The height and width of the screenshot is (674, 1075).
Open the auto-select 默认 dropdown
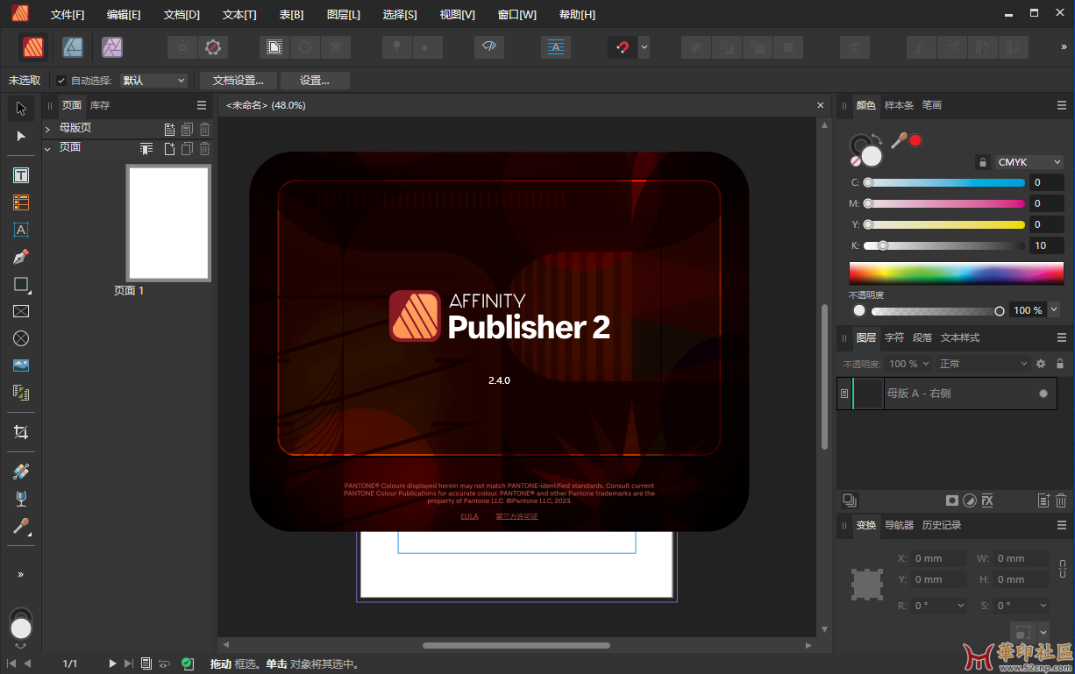(154, 81)
